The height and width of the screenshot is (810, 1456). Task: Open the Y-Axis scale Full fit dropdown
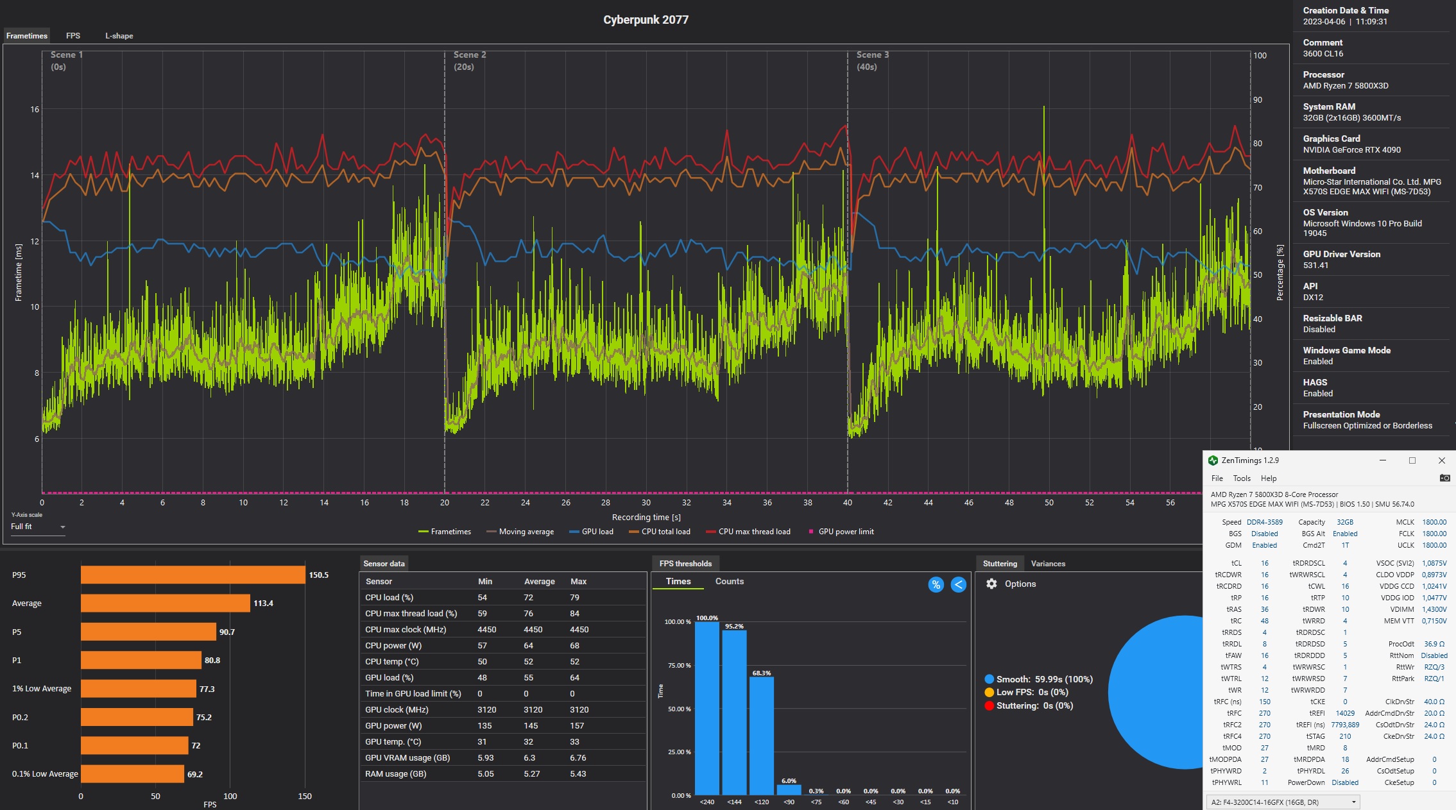(39, 527)
